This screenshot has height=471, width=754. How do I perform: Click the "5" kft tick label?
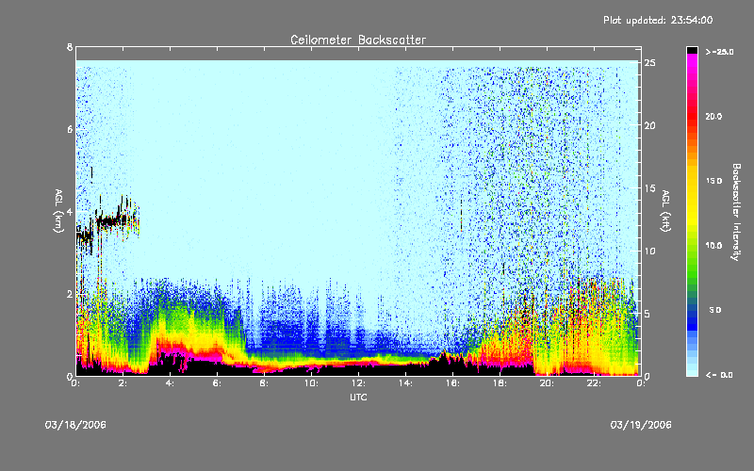tap(647, 314)
